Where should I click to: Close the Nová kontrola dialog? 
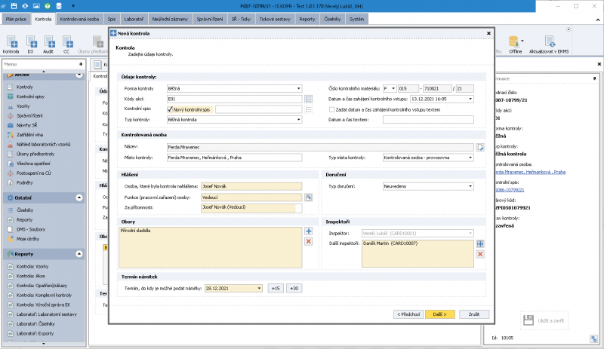tap(488, 33)
